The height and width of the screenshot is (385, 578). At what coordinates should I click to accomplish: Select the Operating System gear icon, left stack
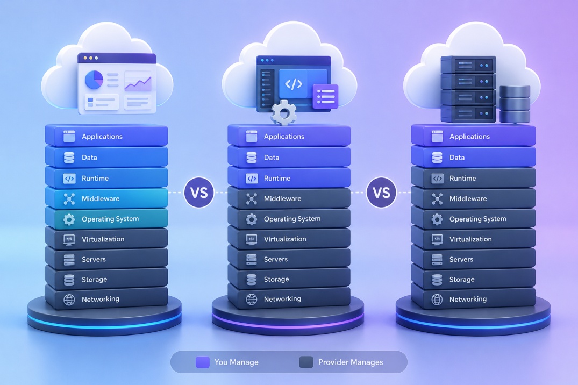click(x=69, y=219)
